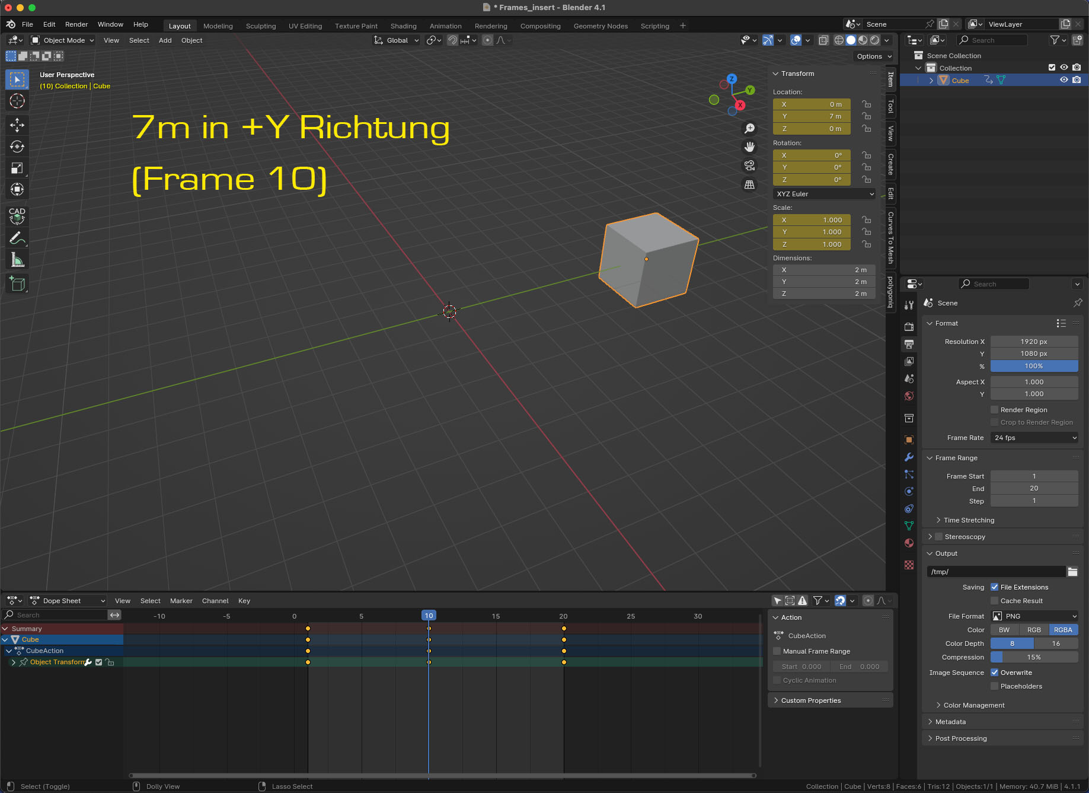This screenshot has width=1089, height=793.
Task: Adjust the Compression 15% slider
Action: pyautogui.click(x=1034, y=657)
